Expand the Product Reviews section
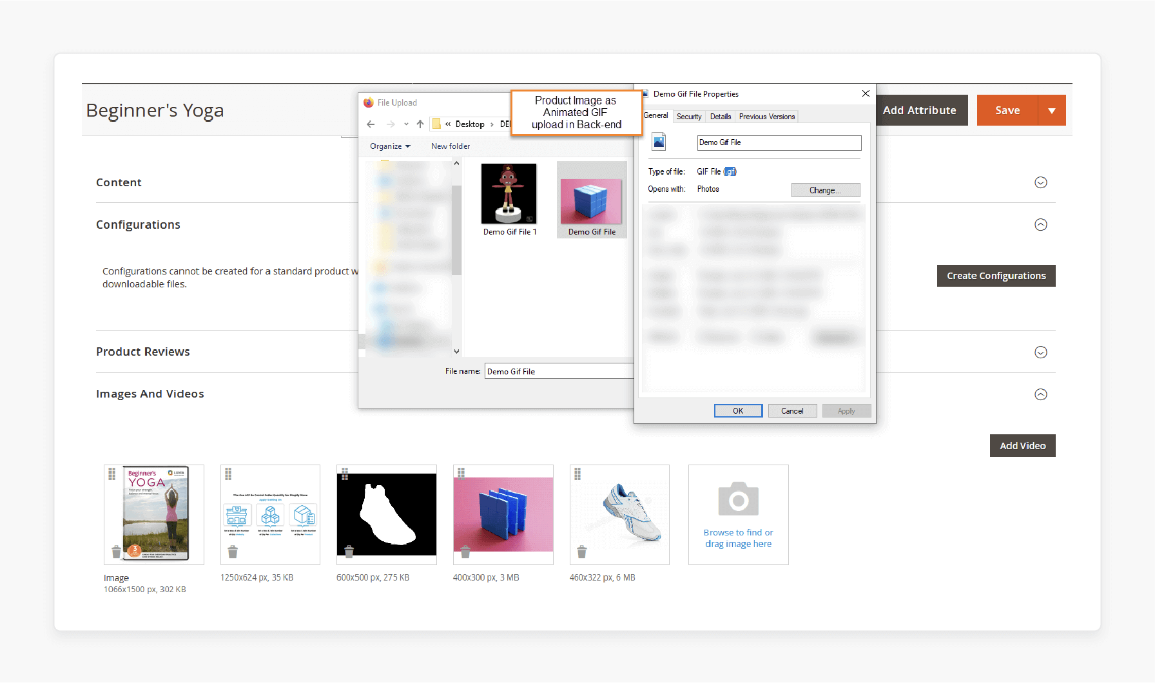The image size is (1155, 683). click(x=1040, y=352)
